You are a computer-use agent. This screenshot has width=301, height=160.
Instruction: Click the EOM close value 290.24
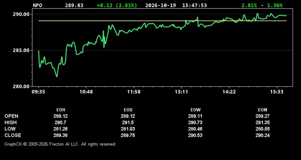click(x=262, y=135)
